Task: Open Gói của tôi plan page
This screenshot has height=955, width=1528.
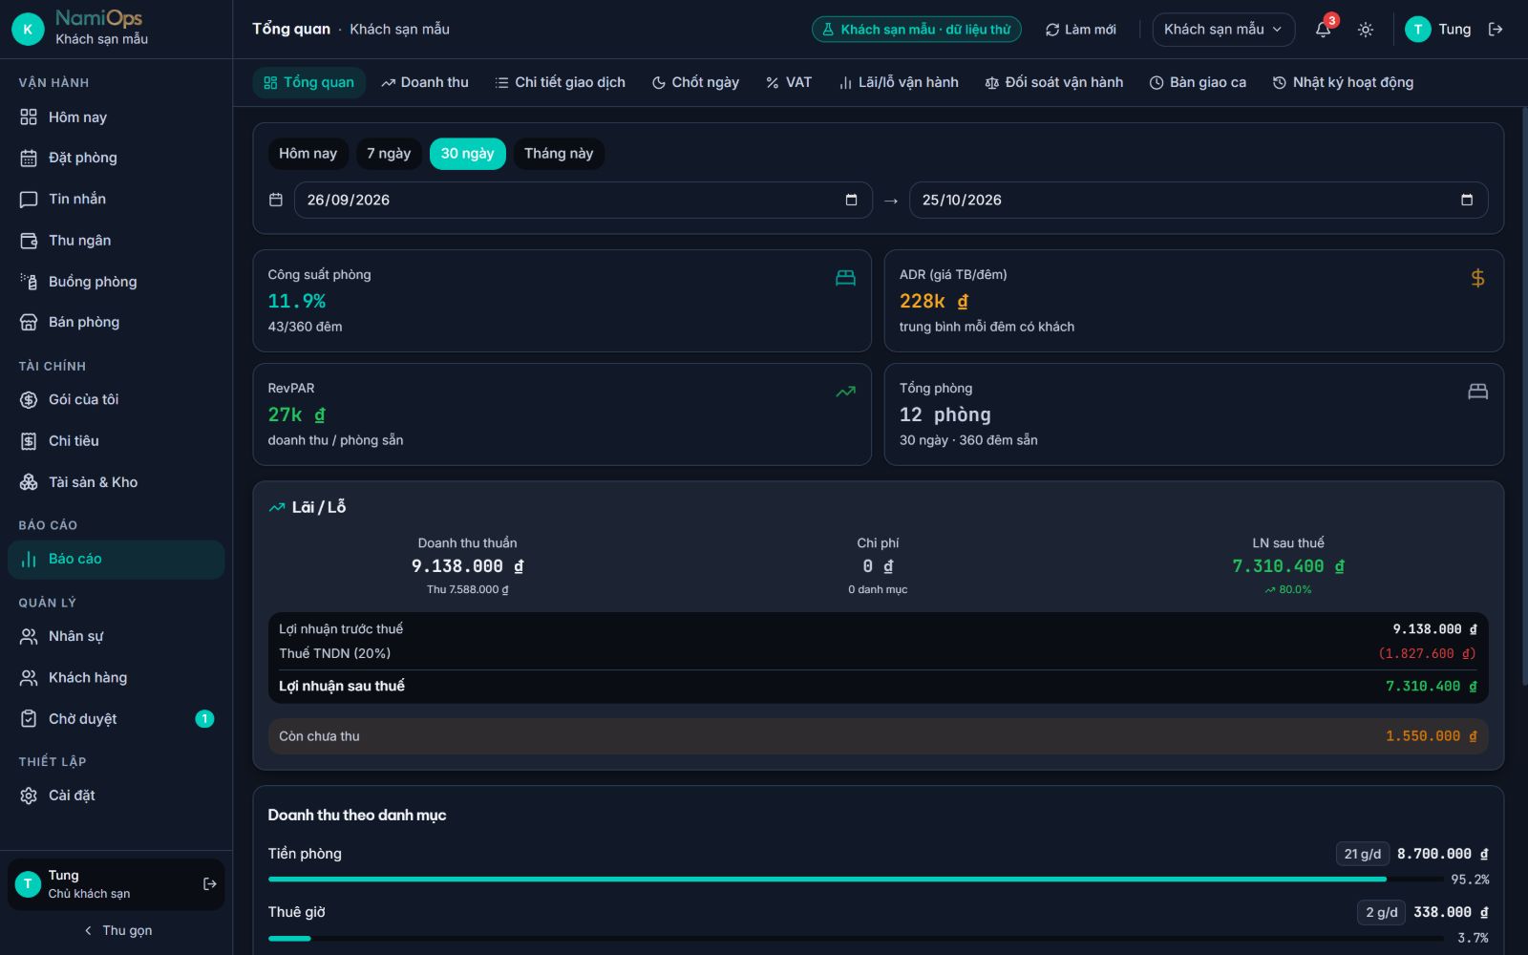Action: pyautogui.click(x=116, y=400)
